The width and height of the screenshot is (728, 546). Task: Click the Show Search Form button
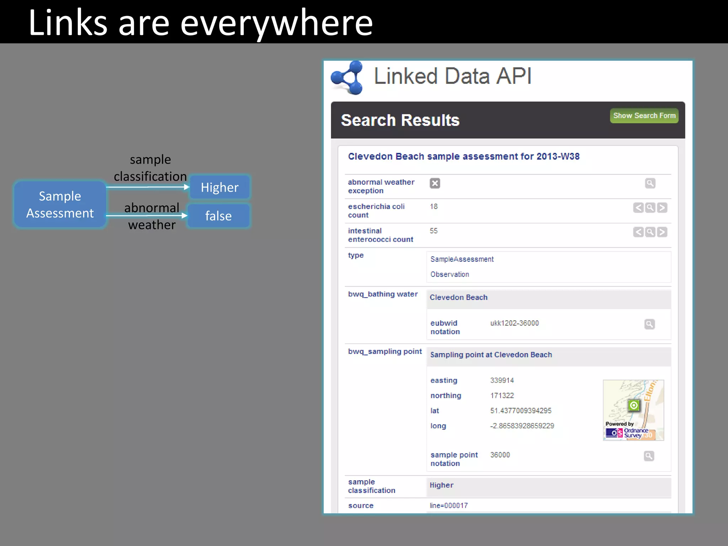pyautogui.click(x=644, y=116)
